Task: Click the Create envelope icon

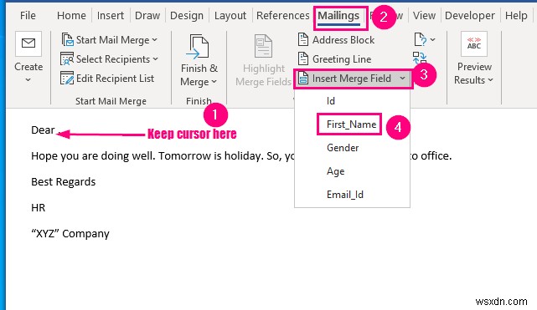Action: pyautogui.click(x=28, y=43)
